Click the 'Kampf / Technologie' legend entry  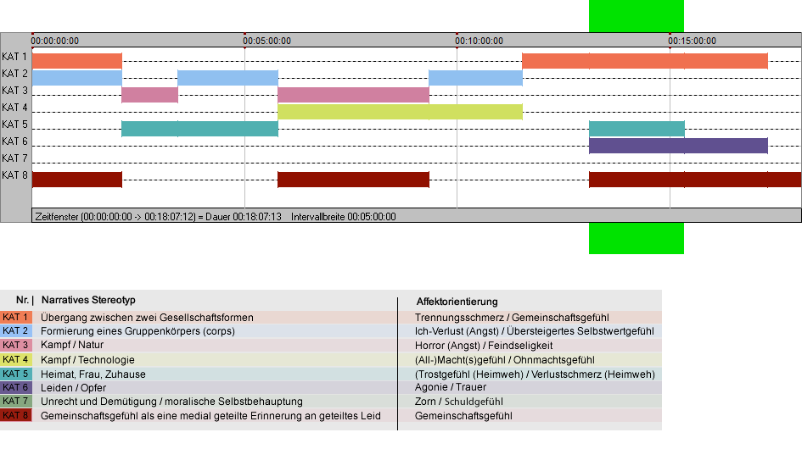[87, 359]
